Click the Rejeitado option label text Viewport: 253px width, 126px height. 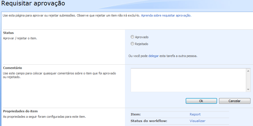141,44
